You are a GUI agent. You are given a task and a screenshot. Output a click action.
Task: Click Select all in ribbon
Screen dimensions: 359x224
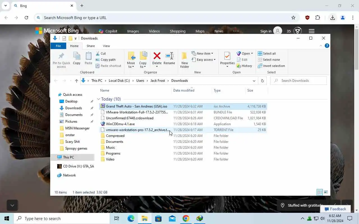(x=267, y=53)
